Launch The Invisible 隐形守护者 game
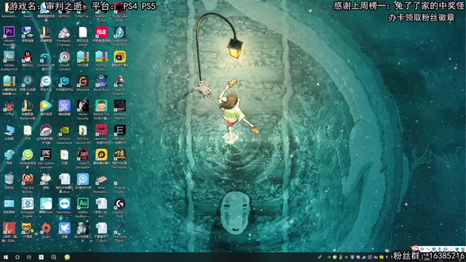Image resolution: width=466 pixels, height=262 pixels. click(119, 154)
